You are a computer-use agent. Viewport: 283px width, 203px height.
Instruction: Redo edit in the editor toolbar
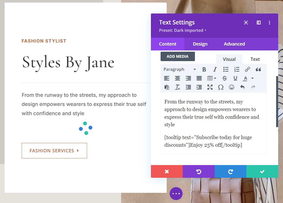click(x=253, y=87)
